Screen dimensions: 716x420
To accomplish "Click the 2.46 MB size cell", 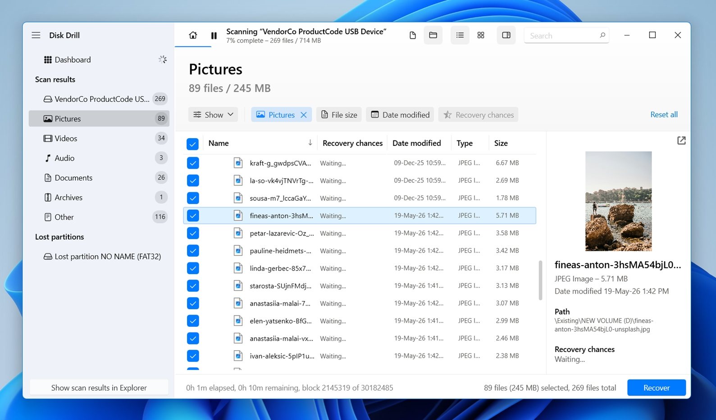I will point(507,338).
